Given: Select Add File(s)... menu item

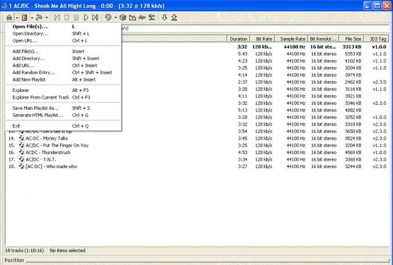Looking at the screenshot, I should point(64,51).
